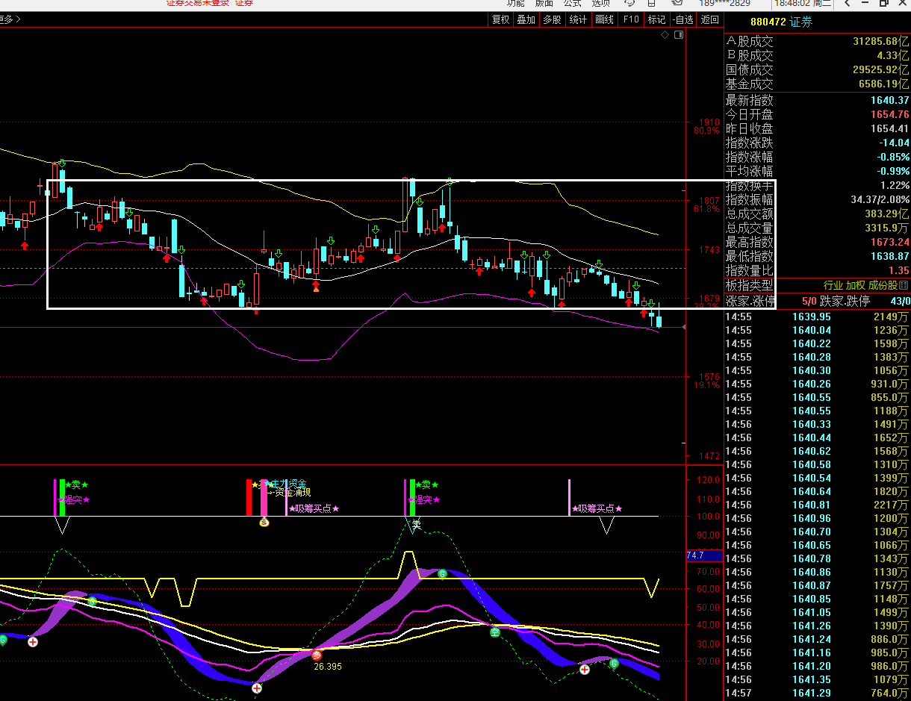Click the 最低指数 value 1638.87
Viewport: 911px width, 701px height.
(x=889, y=256)
